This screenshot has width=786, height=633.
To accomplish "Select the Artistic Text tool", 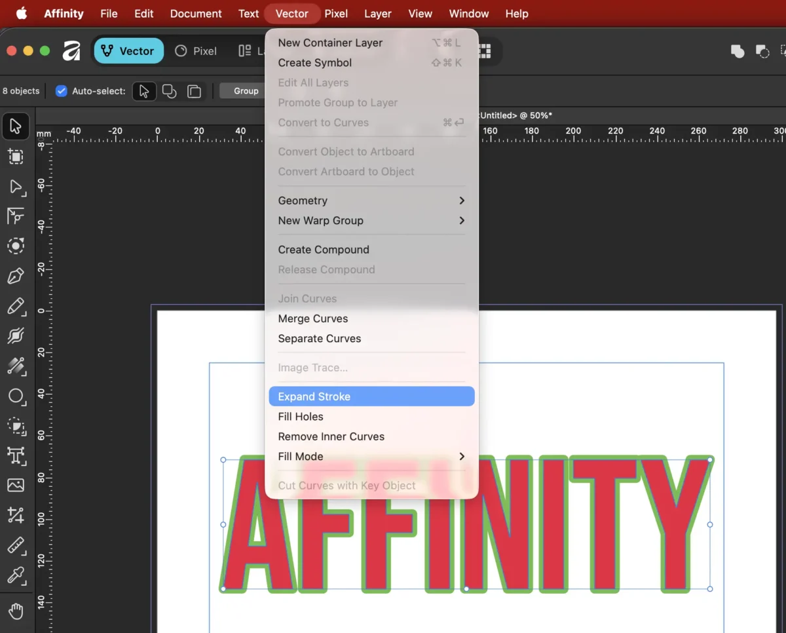I will click(x=15, y=455).
